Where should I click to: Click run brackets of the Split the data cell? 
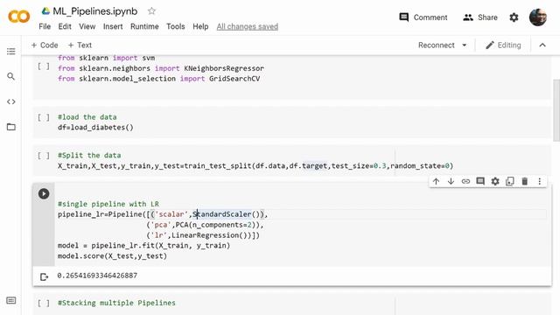(44, 156)
